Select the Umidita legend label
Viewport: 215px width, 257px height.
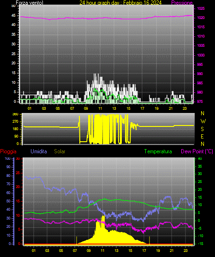point(39,151)
